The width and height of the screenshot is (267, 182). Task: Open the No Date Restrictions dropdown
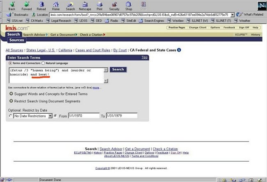50,116
